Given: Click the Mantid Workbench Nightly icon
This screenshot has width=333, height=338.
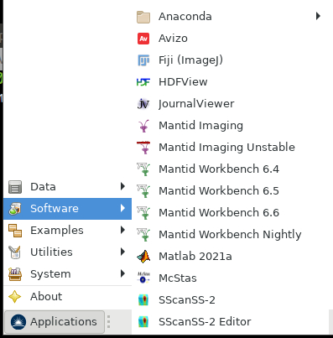Looking at the screenshot, I should 143,235.
